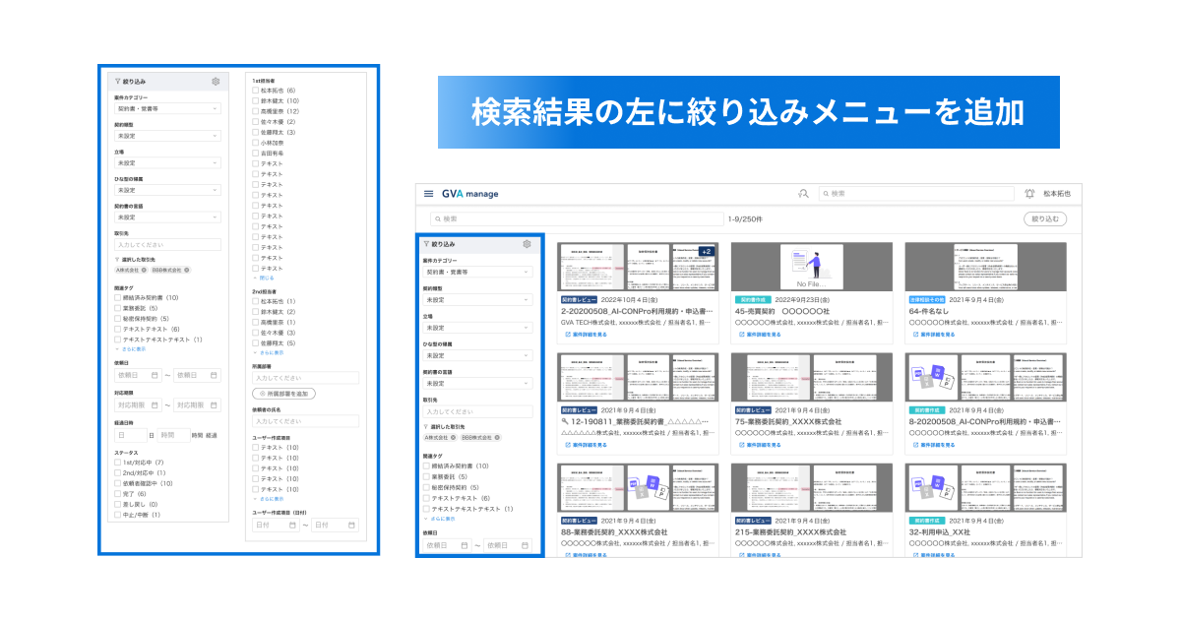Check 1st担当者 高橋里奈 (12)
Screen dimensions: 1181x620
point(256,111)
